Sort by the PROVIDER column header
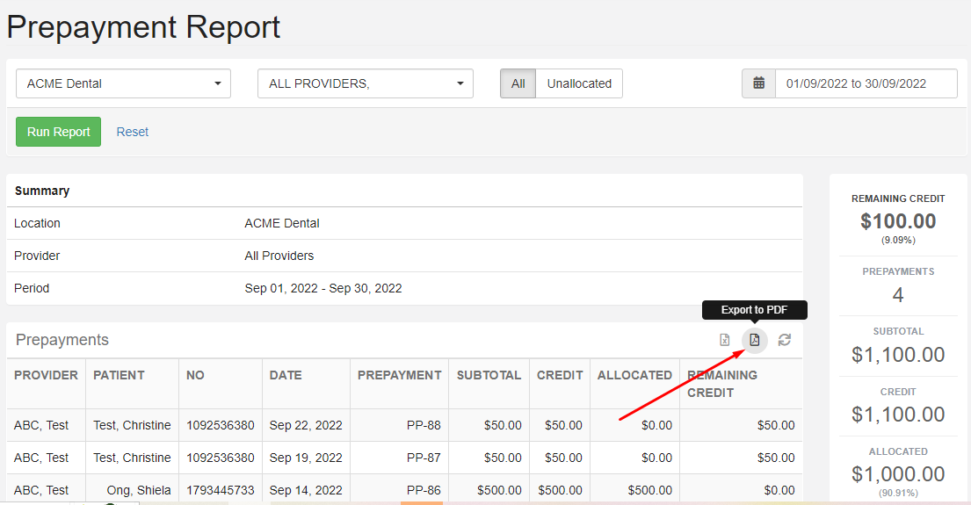The height and width of the screenshot is (505, 971). [x=46, y=375]
